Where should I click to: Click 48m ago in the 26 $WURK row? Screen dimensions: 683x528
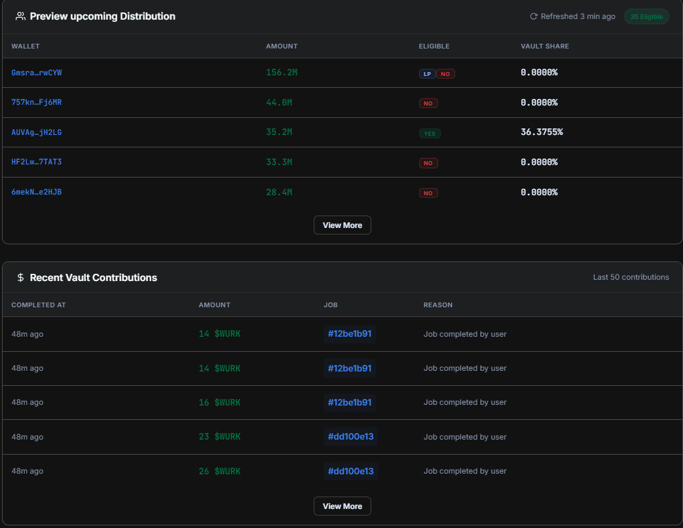28,471
